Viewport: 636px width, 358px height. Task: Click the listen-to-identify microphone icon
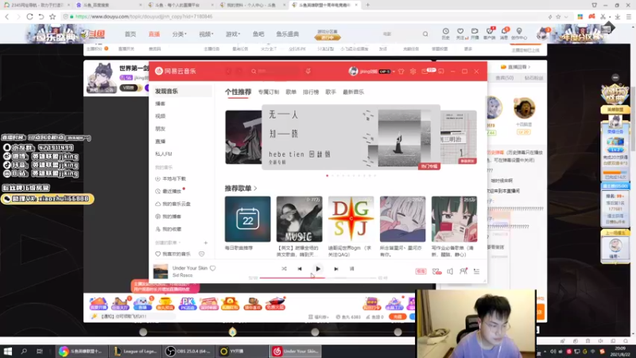(x=308, y=72)
